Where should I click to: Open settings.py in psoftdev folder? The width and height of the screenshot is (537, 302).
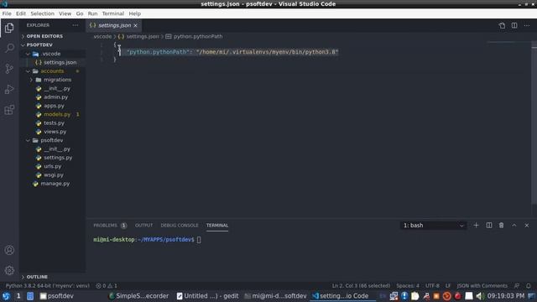[58, 158]
